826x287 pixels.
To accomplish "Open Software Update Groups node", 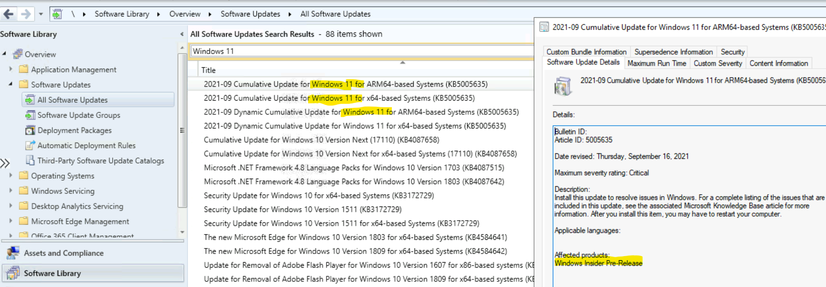I will coord(79,115).
